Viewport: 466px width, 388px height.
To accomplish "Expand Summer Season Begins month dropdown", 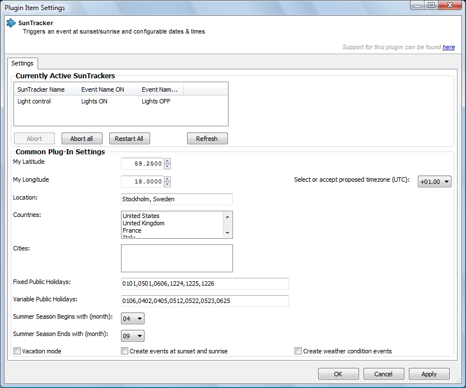I will pos(133,319).
